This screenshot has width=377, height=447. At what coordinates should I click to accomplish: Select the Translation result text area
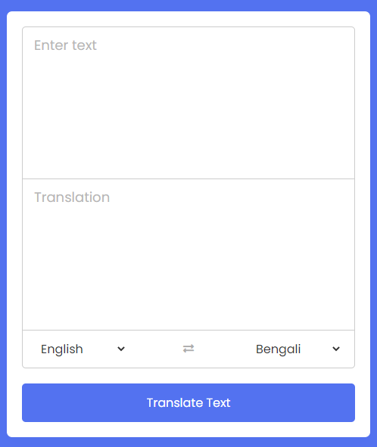tap(188, 255)
